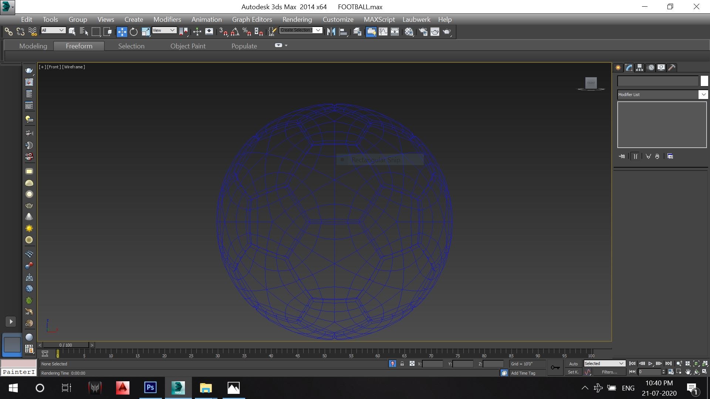Open the reference coordinate View dropdown
Image resolution: width=710 pixels, height=399 pixels.
[164, 30]
